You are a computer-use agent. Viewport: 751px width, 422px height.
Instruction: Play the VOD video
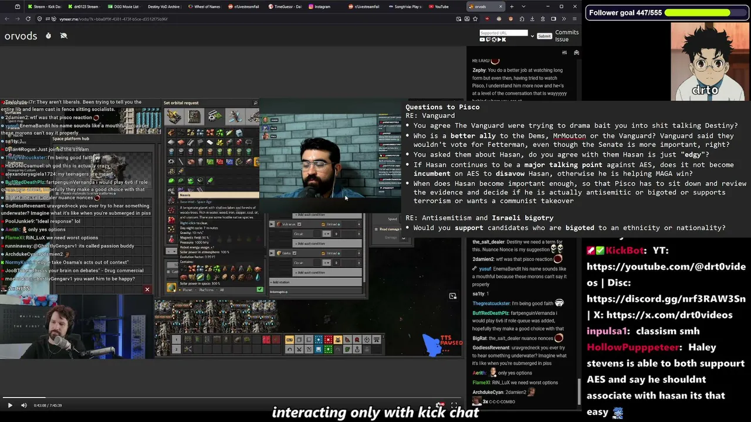[10, 405]
